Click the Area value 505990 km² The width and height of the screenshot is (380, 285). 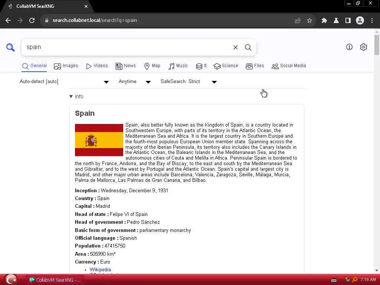tap(102, 254)
